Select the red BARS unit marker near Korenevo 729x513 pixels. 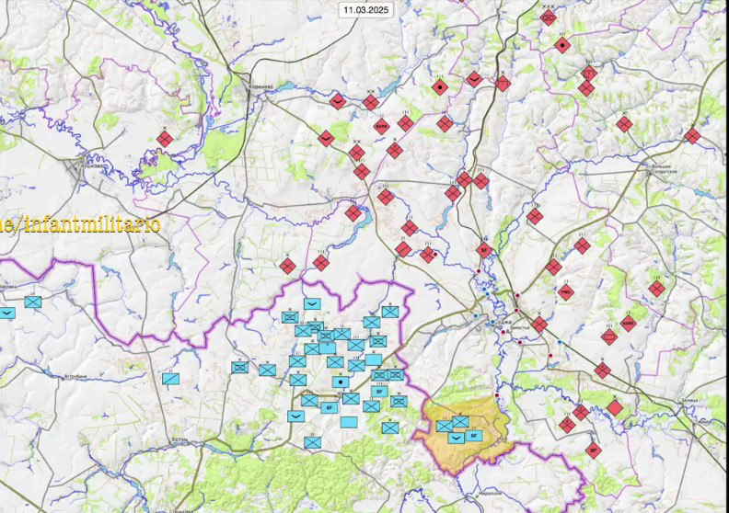381,127
